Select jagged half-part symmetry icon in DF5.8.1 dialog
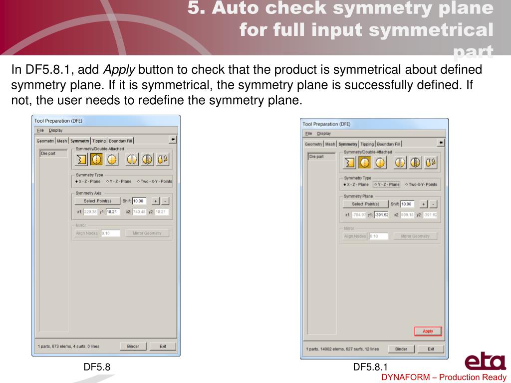This screenshot has width=511, height=383. pyautogui.click(x=349, y=162)
